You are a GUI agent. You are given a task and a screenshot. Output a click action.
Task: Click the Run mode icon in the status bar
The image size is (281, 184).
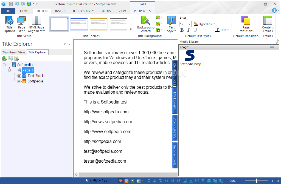pyautogui.click(x=127, y=181)
